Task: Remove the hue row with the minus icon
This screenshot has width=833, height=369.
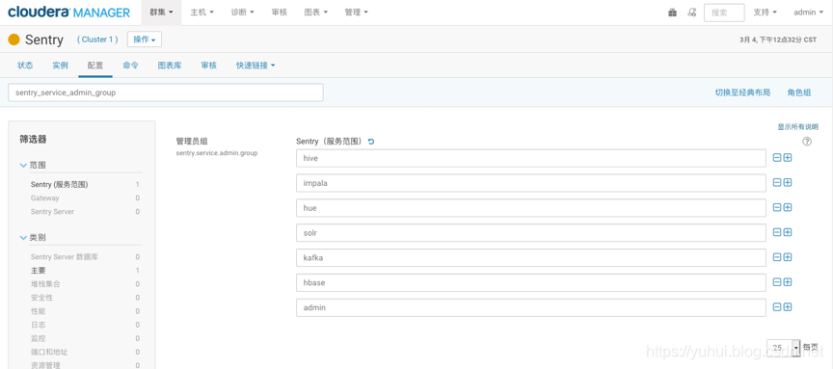Action: (x=777, y=207)
